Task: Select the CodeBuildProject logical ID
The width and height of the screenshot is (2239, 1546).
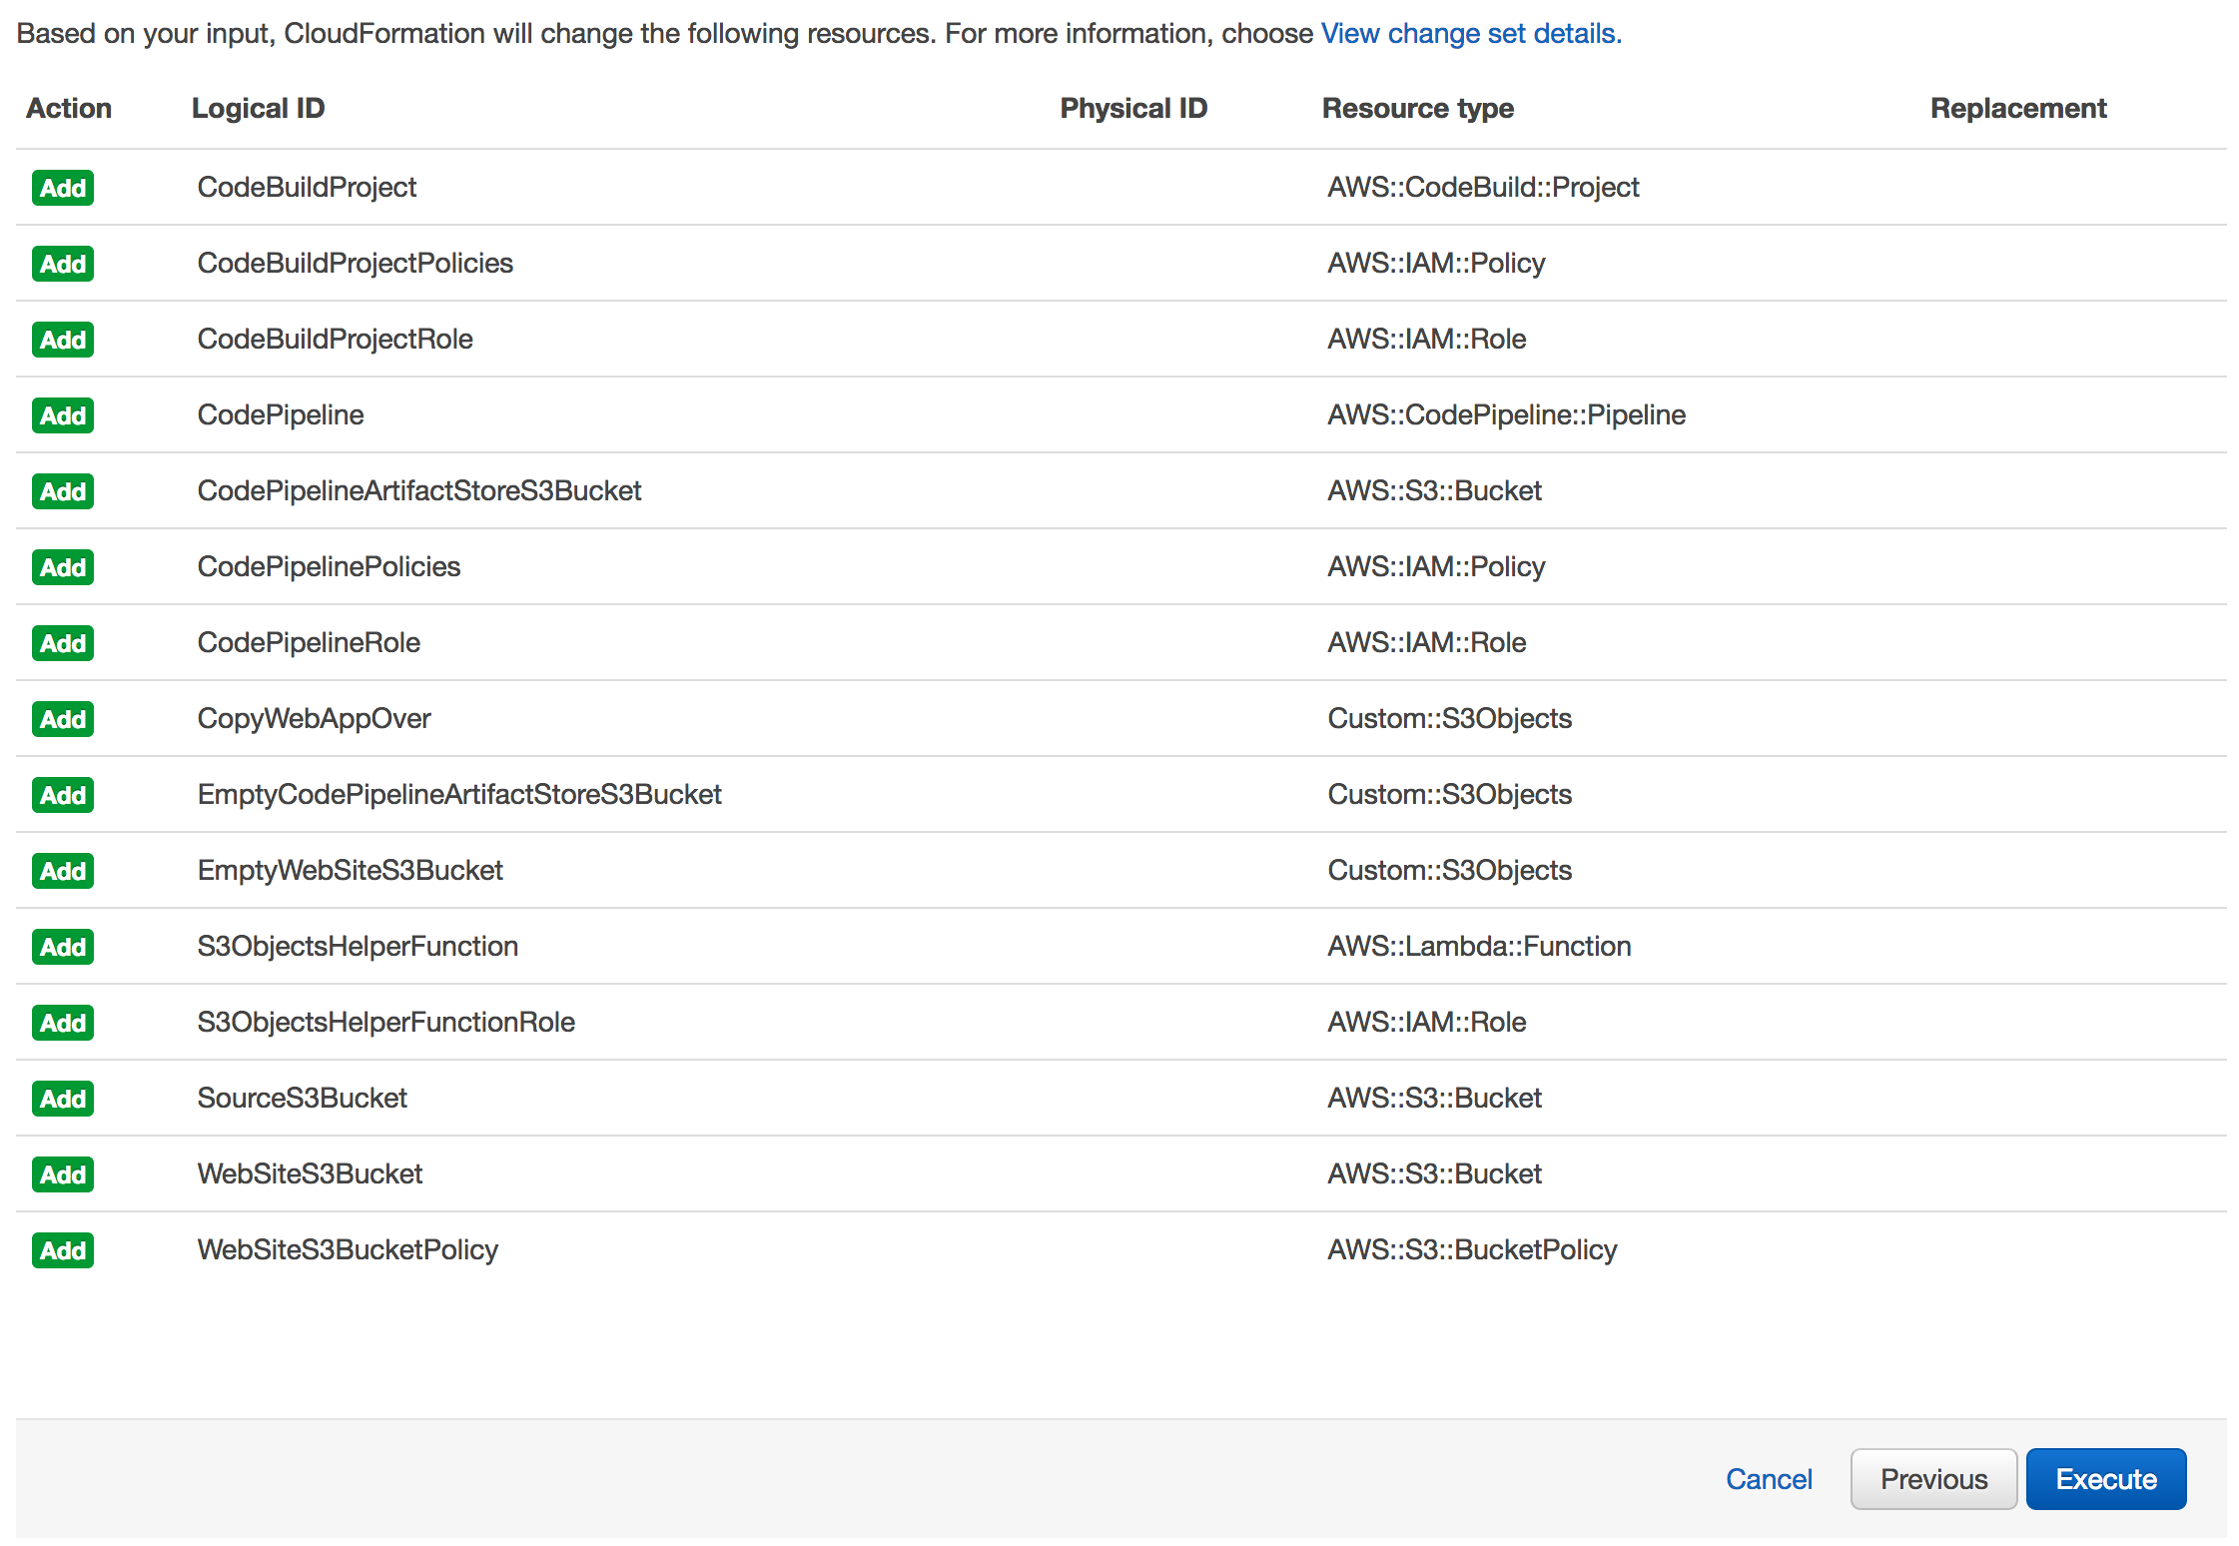Action: (x=307, y=188)
